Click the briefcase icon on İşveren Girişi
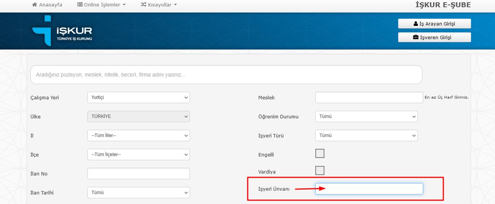The image size is (495, 204). (x=416, y=37)
